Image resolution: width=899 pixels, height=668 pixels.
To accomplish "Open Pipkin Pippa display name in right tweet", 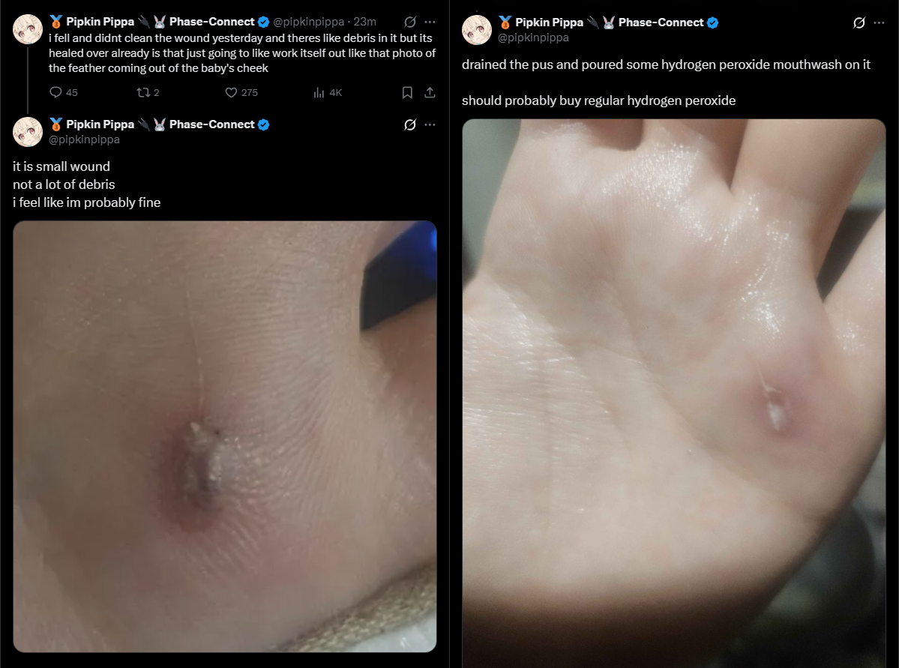I will tap(549, 22).
